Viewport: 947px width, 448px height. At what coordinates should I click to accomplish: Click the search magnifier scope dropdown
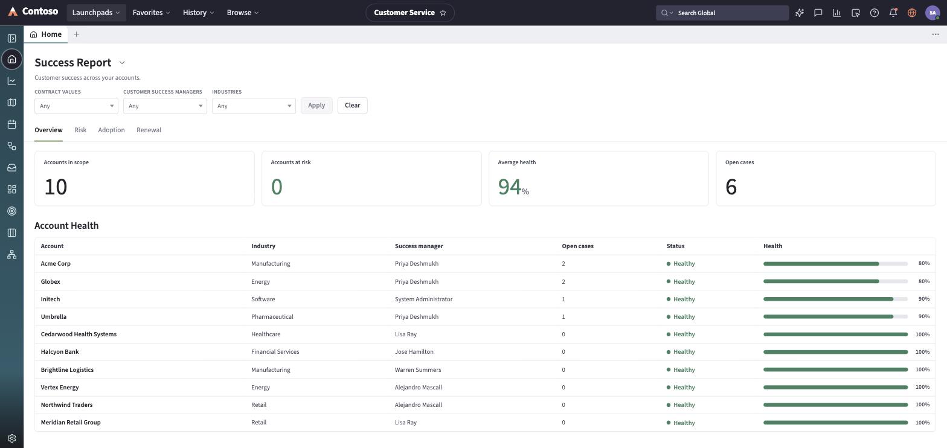coord(667,13)
